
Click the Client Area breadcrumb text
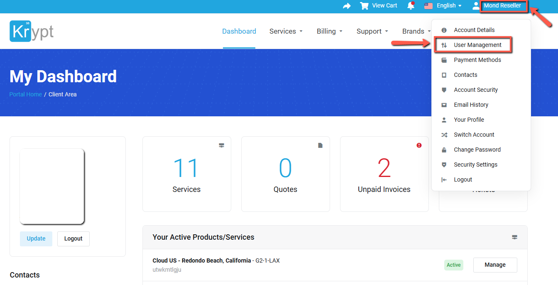(x=63, y=94)
